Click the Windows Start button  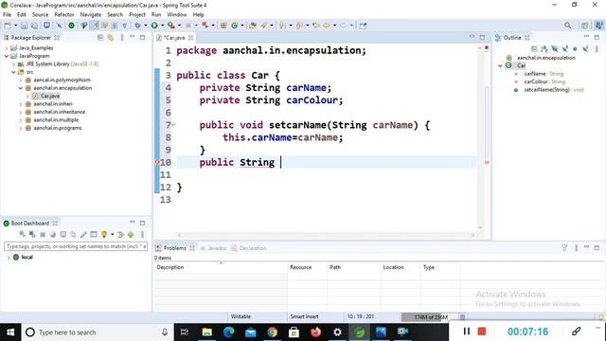pyautogui.click(x=10, y=332)
